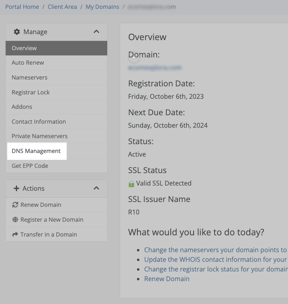Click Renew Domain link in bullet list
Viewport: 288px width, 304px height.
(167, 279)
